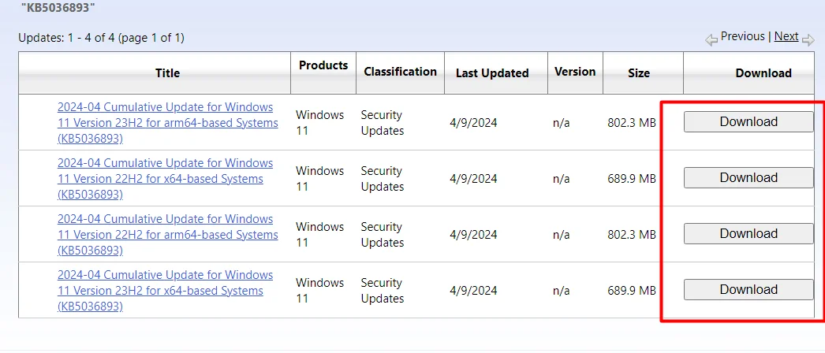Click Security Updates in 23H2 x64 row
Screen dimensions: 825x353
(383, 291)
